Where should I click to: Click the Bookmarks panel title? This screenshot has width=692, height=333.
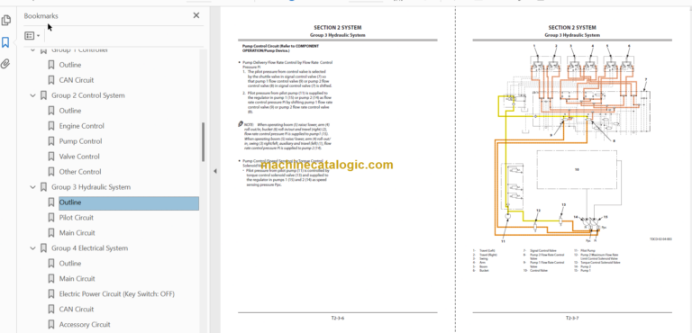coord(41,16)
